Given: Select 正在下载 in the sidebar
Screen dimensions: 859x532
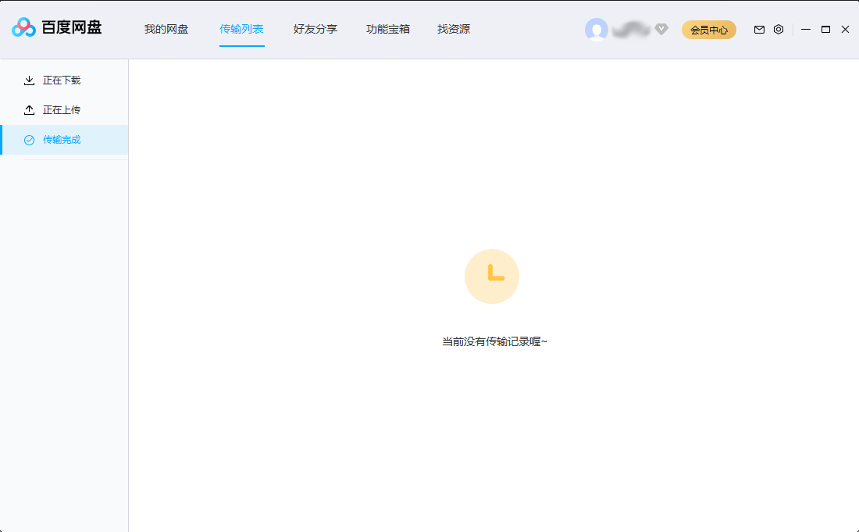Looking at the screenshot, I should point(62,80).
